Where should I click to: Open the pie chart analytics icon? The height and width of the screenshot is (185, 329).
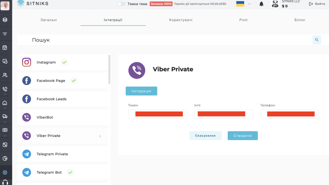click(5, 158)
